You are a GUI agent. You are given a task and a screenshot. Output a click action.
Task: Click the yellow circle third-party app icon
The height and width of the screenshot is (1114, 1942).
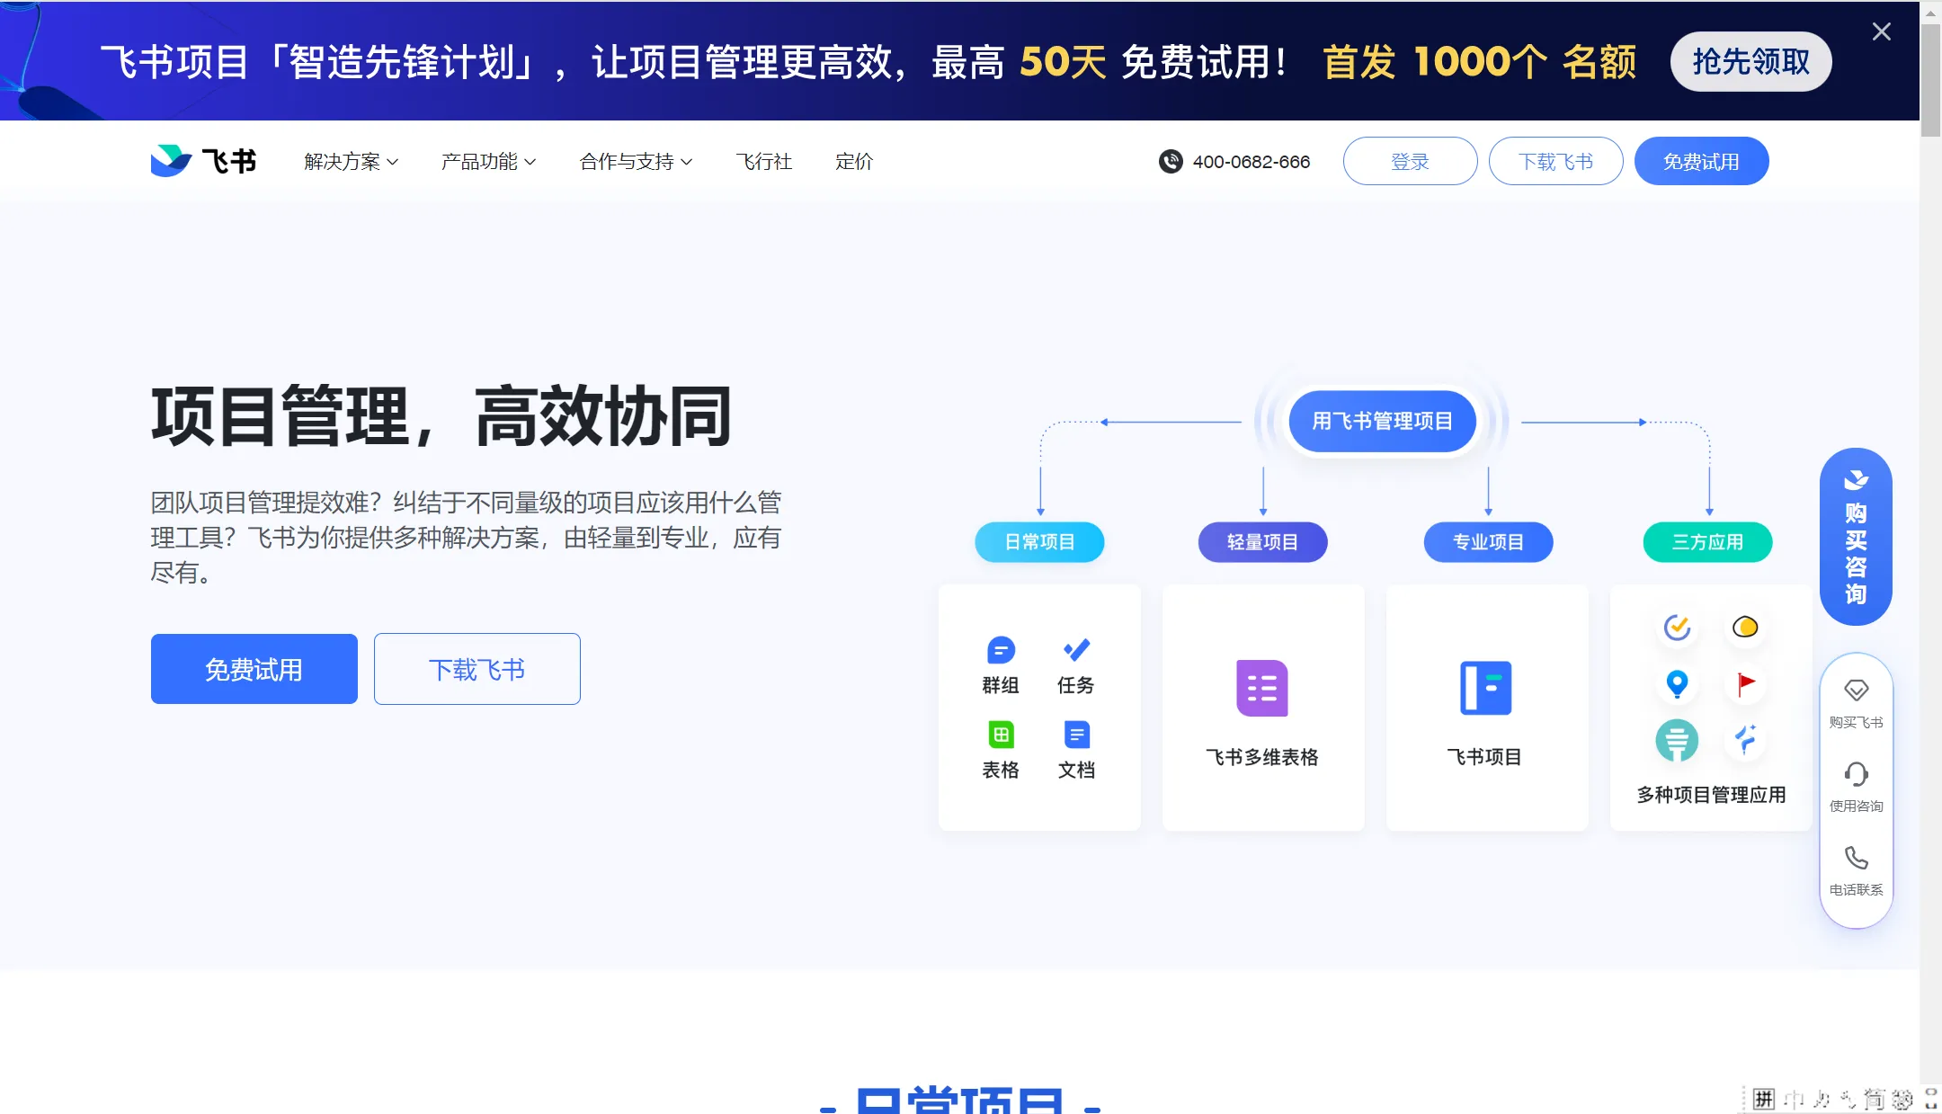tap(1745, 627)
